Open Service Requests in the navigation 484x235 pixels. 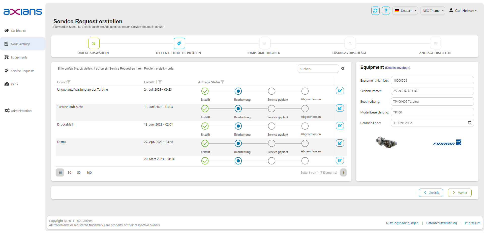coord(22,71)
